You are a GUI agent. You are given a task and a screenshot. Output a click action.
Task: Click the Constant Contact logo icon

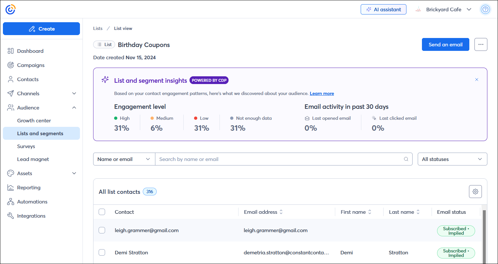(x=10, y=9)
